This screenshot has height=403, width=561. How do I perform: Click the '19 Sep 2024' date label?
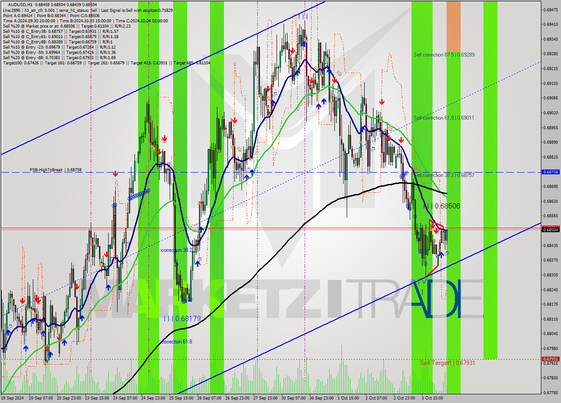(x=12, y=399)
